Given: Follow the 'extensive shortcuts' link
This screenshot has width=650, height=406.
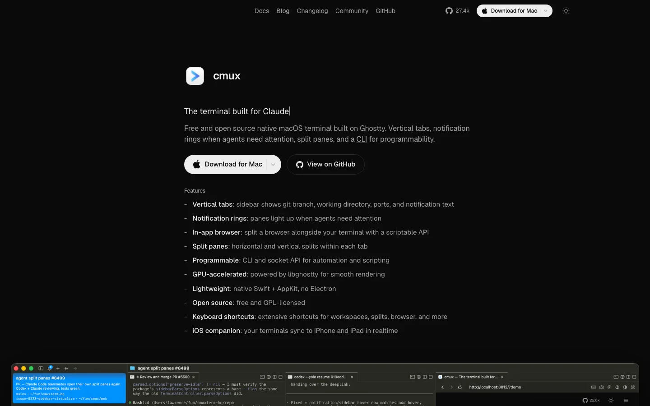Looking at the screenshot, I should (x=288, y=317).
